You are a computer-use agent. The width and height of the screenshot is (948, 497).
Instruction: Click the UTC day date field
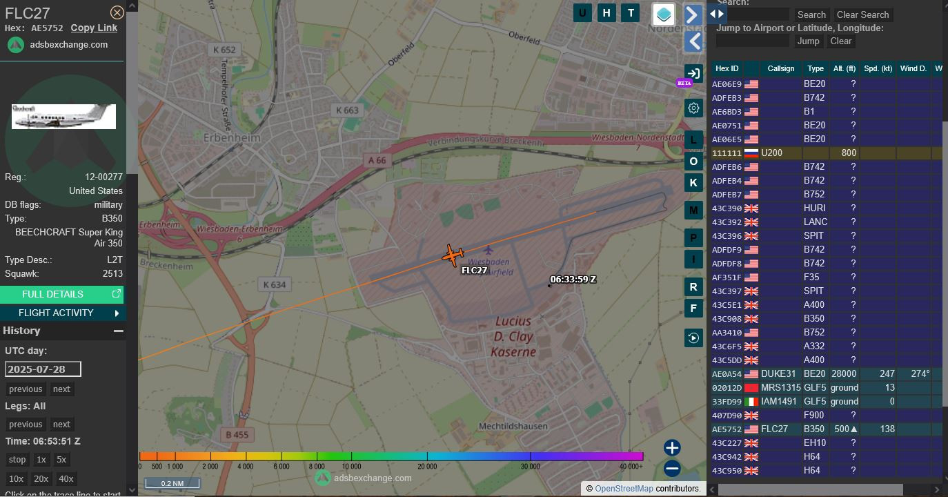pyautogui.click(x=43, y=369)
